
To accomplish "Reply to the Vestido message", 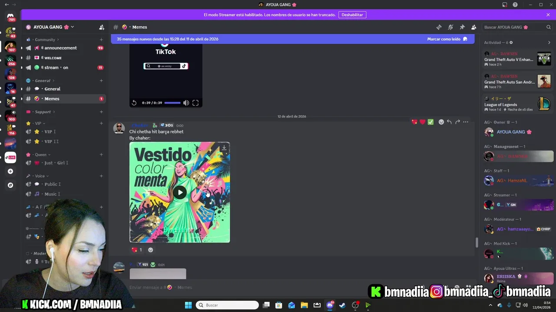I will (x=449, y=122).
